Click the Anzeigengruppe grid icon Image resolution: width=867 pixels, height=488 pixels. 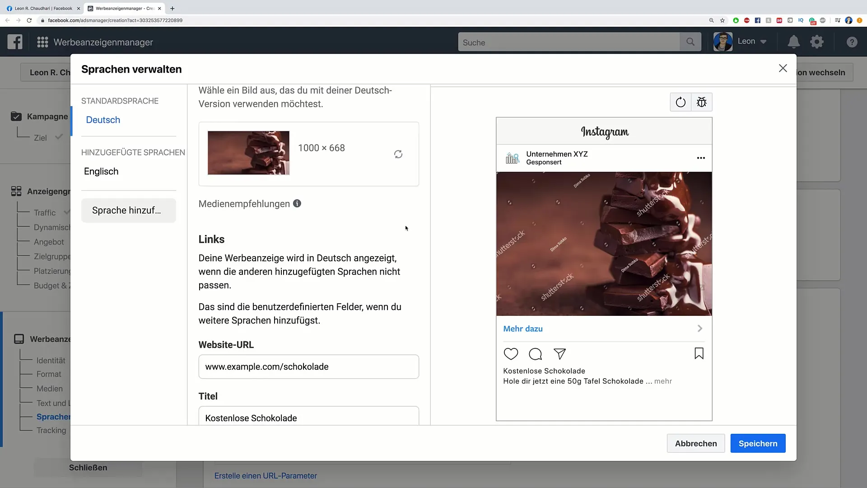[16, 191]
